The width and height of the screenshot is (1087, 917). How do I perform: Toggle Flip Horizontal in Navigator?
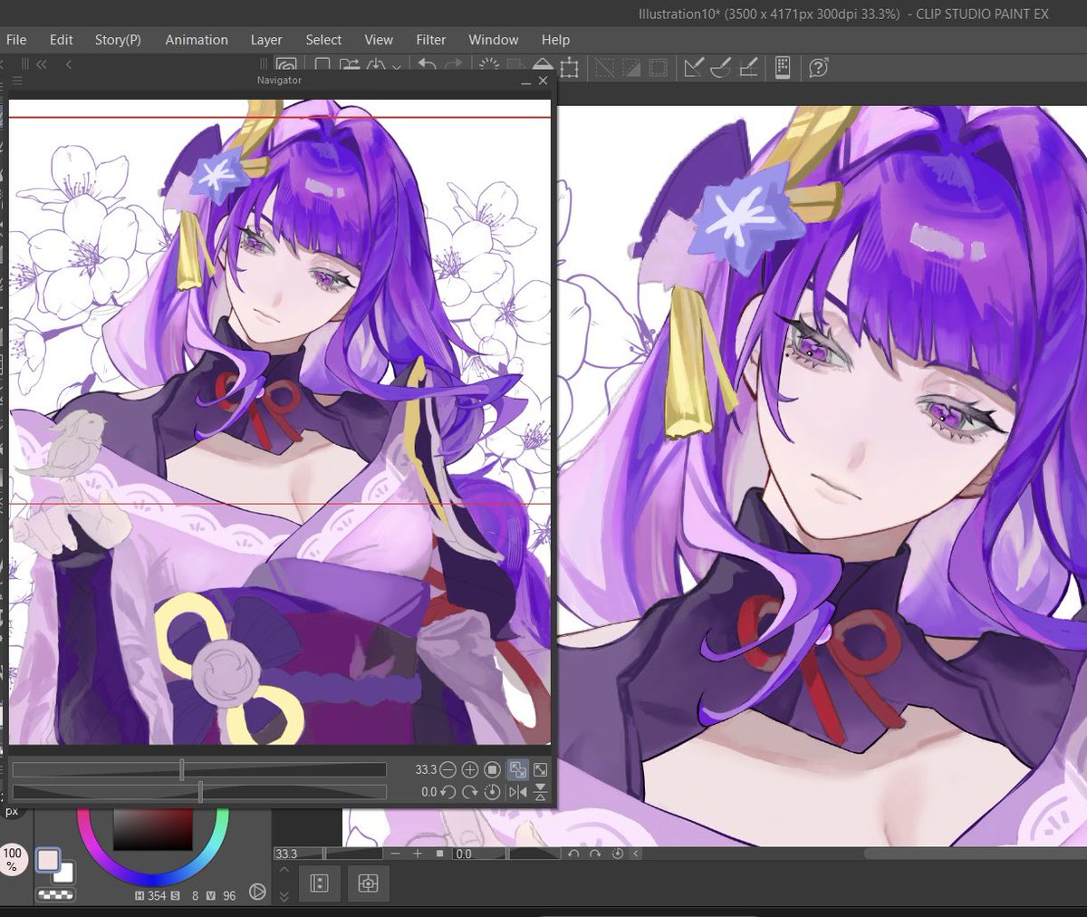tap(517, 792)
